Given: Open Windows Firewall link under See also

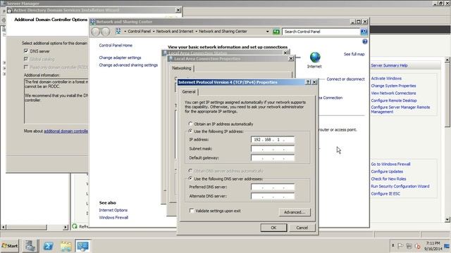Looking at the screenshot, I should 113,217.
